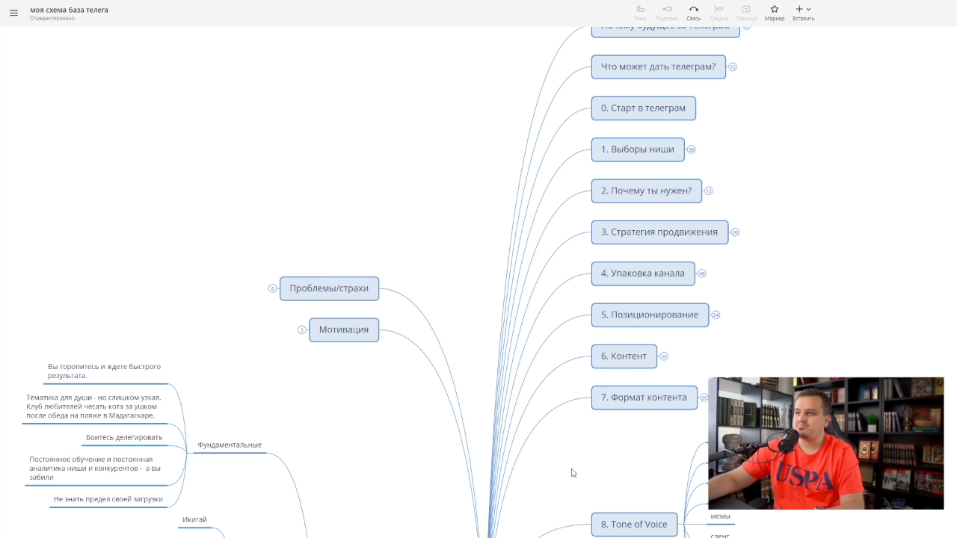Click the Отредактировано status under the title
The height and width of the screenshot is (538, 957).
tap(52, 18)
